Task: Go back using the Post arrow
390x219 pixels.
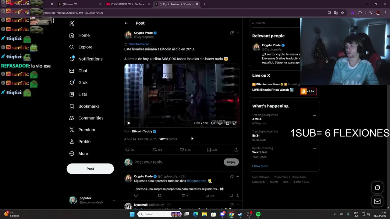Action: point(126,23)
